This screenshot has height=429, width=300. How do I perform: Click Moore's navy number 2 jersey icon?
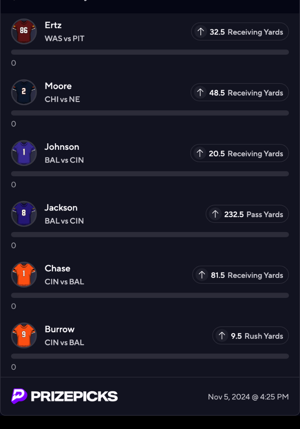pos(24,92)
